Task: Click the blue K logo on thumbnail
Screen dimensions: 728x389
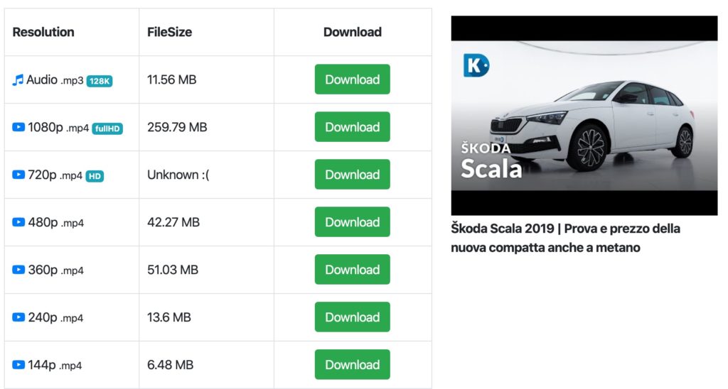Action: click(476, 65)
